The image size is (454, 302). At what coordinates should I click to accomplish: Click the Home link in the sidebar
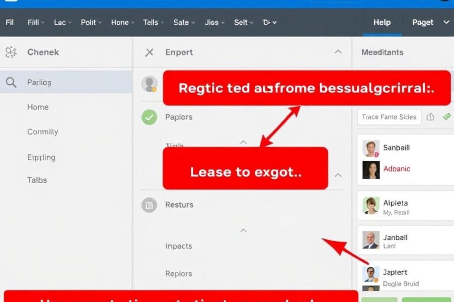tap(38, 107)
